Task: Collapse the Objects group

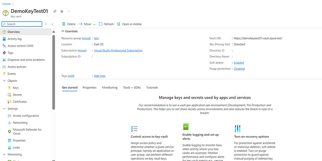Action: pyautogui.click(x=4, y=81)
